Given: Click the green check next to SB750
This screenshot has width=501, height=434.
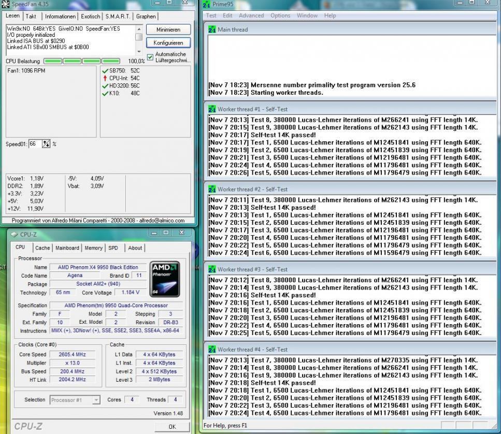Looking at the screenshot, I should pyautogui.click(x=105, y=70).
